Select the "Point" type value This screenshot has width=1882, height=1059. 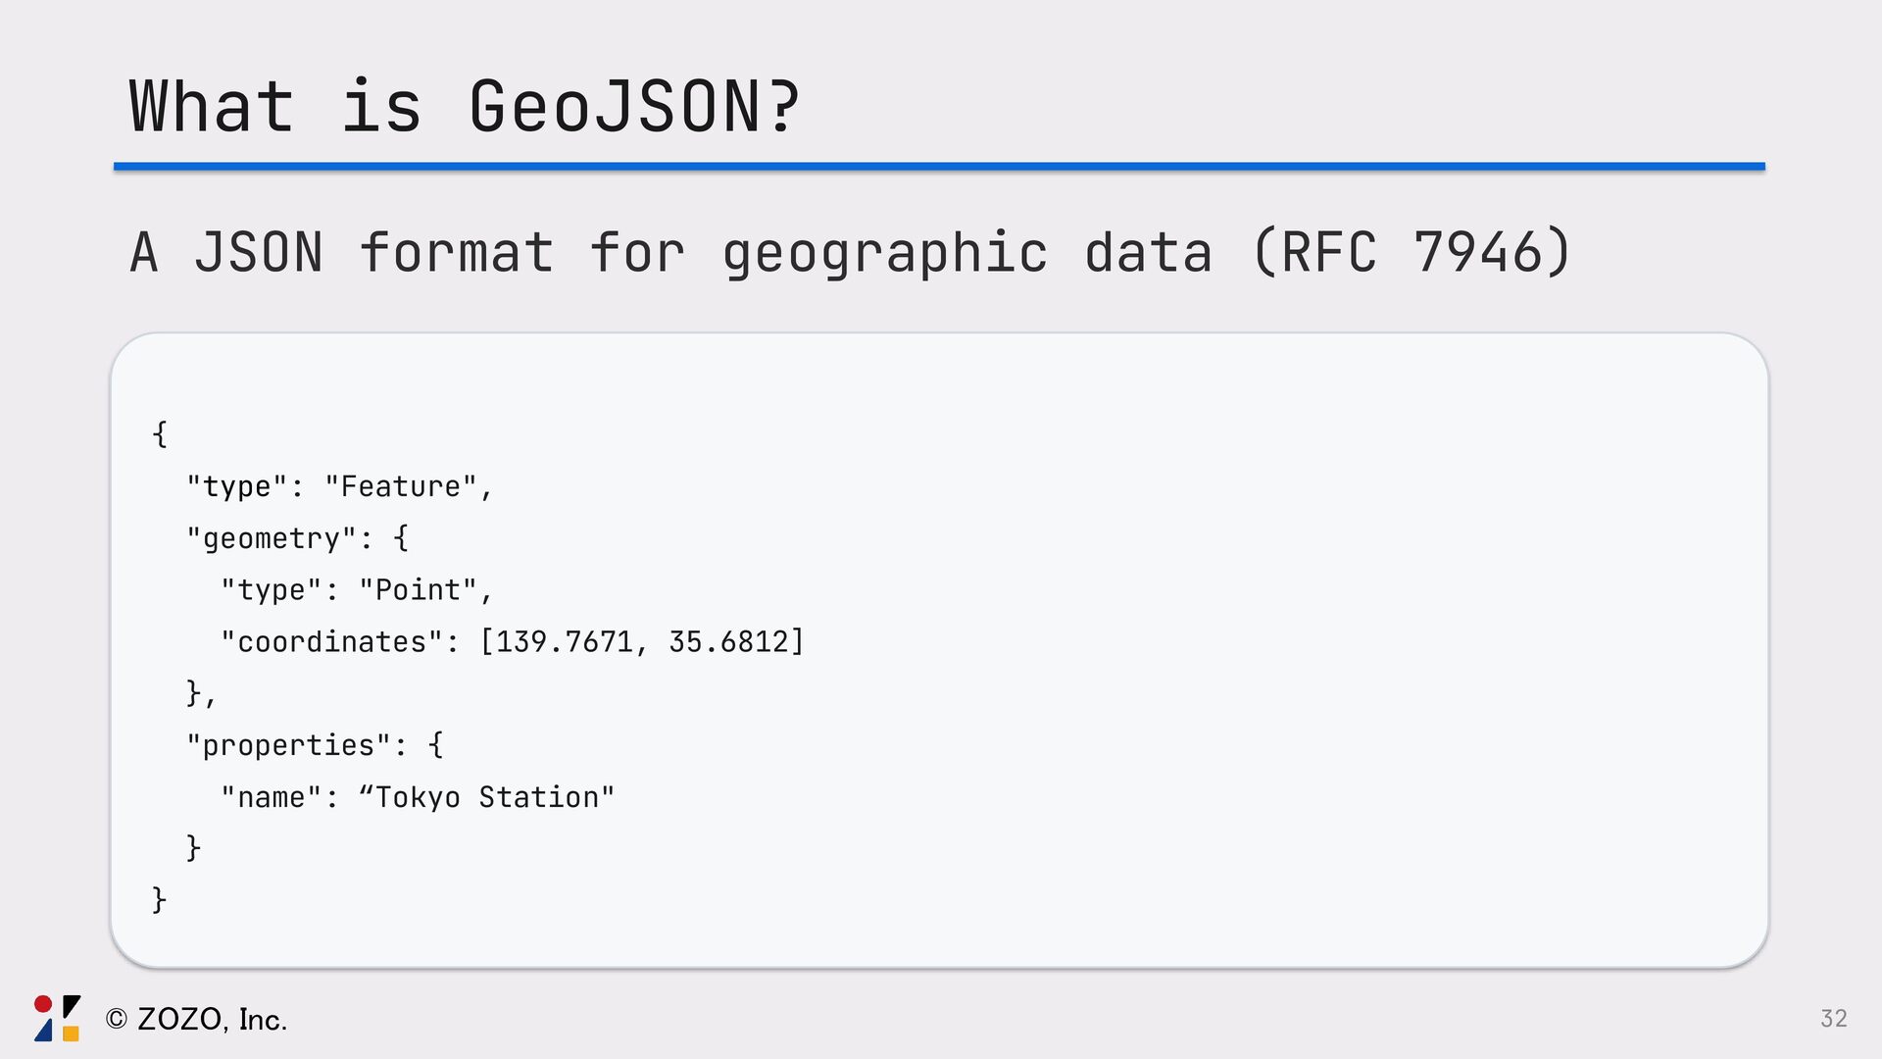[x=419, y=590]
